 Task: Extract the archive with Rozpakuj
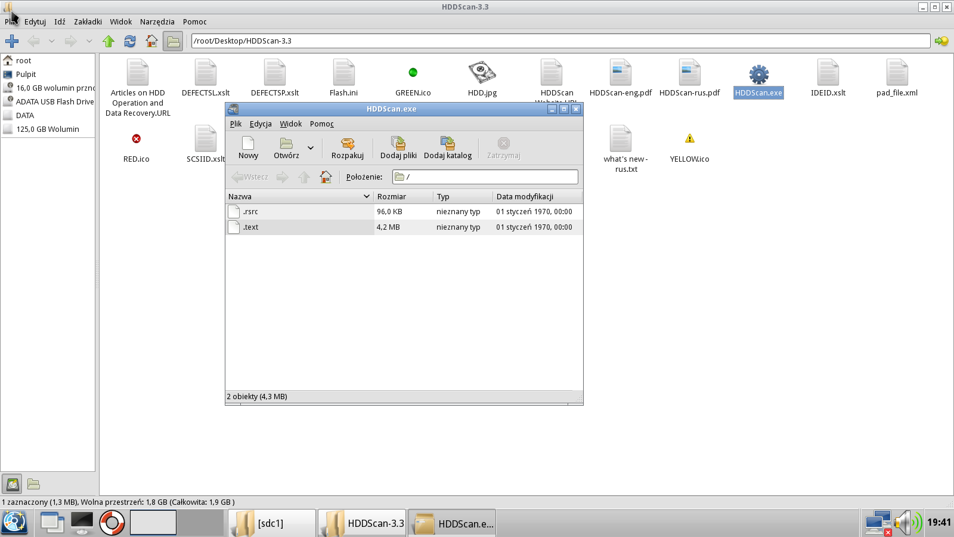pyautogui.click(x=348, y=147)
